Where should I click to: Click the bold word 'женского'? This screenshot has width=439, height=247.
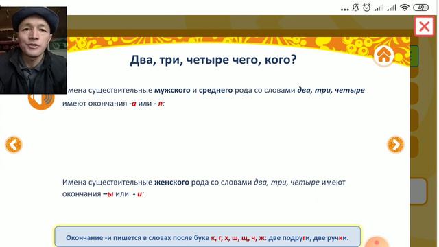coord(171,183)
